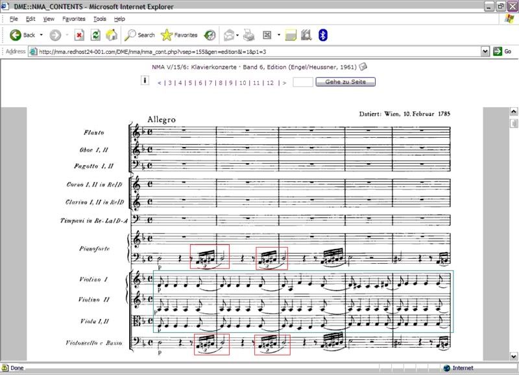Click the Bluetooth toolbar icon

[322, 35]
